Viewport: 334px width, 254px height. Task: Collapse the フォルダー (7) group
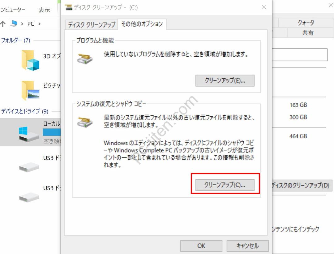[x=15, y=40]
